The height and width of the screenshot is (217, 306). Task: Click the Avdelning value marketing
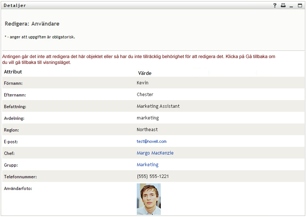coord(148,118)
